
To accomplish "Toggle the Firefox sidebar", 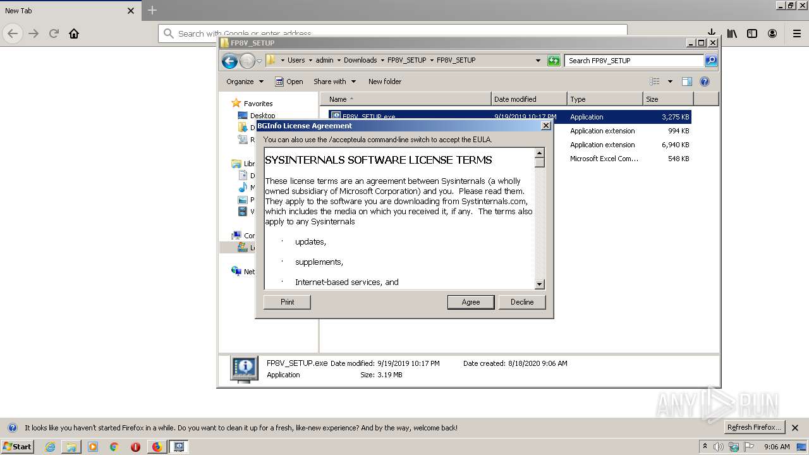I will (x=752, y=33).
